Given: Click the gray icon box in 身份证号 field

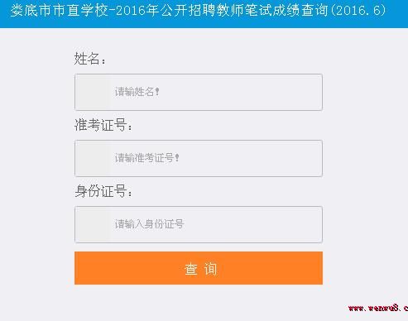Looking at the screenshot, I should [x=92, y=224].
